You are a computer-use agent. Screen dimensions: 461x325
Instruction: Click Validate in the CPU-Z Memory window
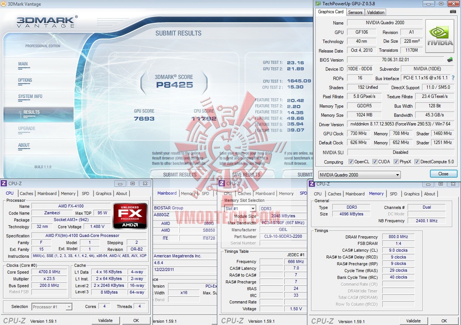[413, 321]
